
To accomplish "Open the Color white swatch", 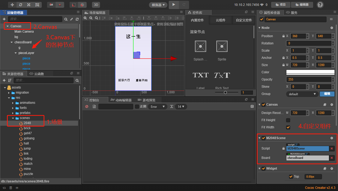I will 310,72.
